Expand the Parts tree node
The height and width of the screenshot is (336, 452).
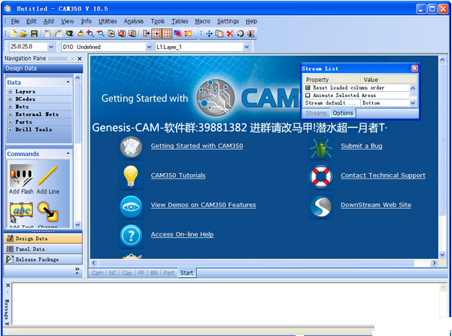pos(10,122)
